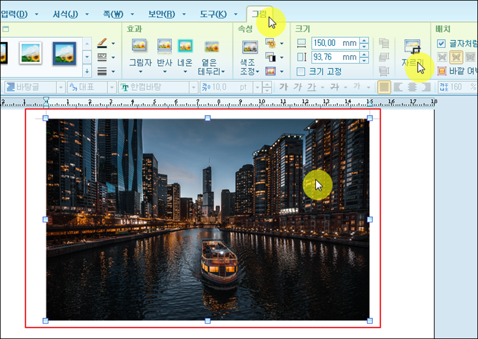Image resolution: width=478 pixels, height=339 pixels.
Task: Click the image's top-center resize handle
Action: tap(207, 118)
